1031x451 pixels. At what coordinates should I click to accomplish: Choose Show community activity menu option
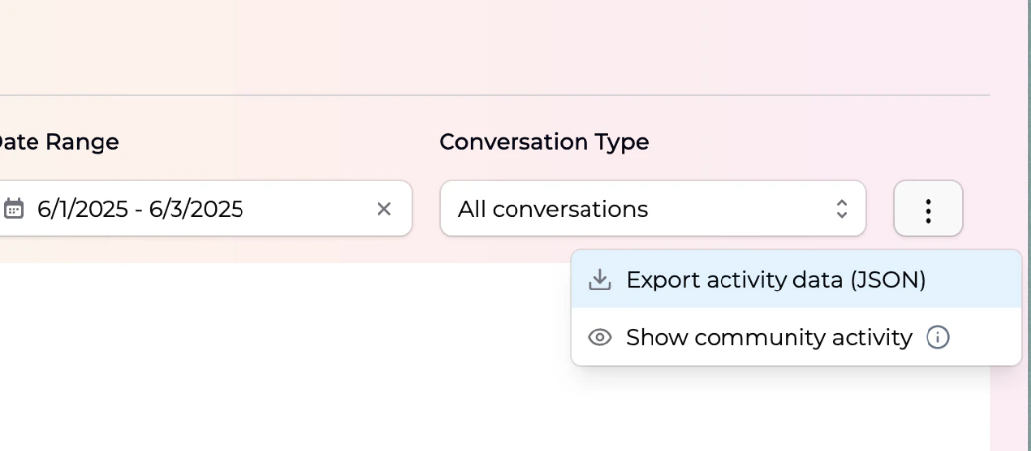769,337
